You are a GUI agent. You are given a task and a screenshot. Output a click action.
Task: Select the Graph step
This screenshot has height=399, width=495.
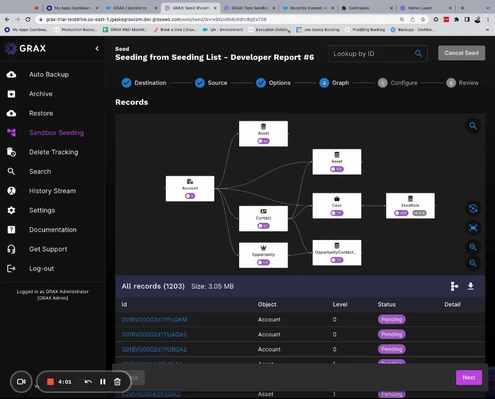pyautogui.click(x=334, y=83)
